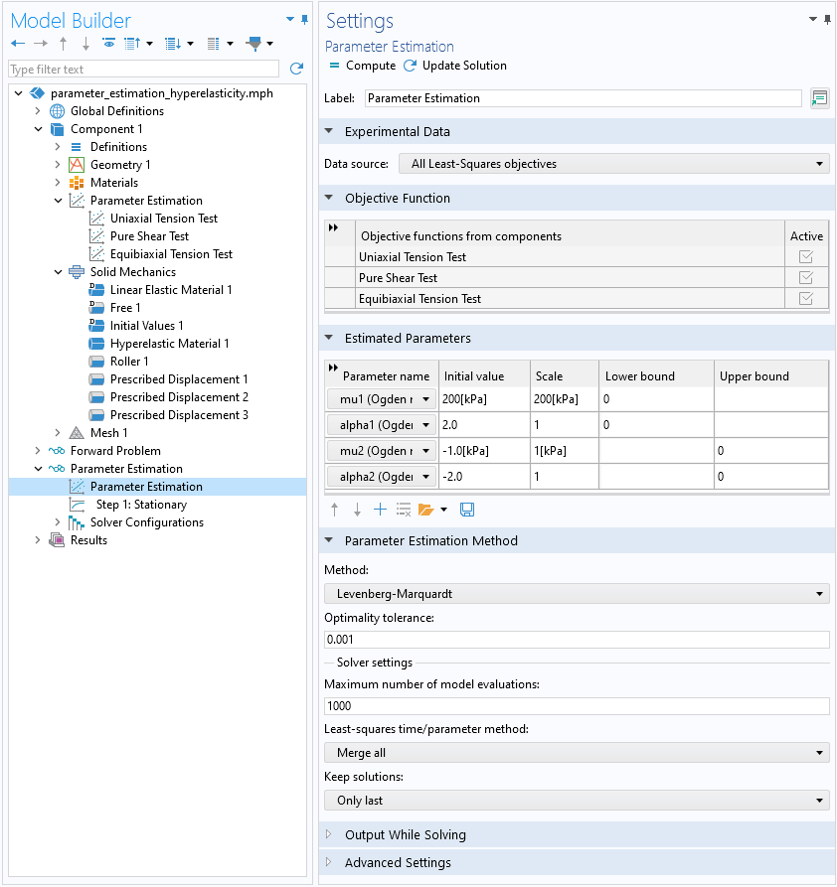Open the Method dropdown showing Levenberg-Marquardt
837x887 pixels.
click(577, 594)
